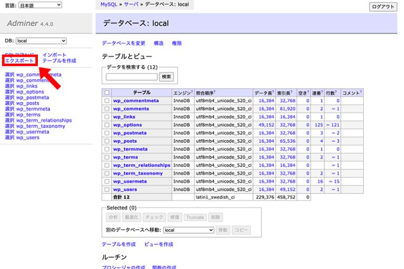The image size is (404, 269).
Task: Click プロシージャの作成 link
Action: [124, 267]
